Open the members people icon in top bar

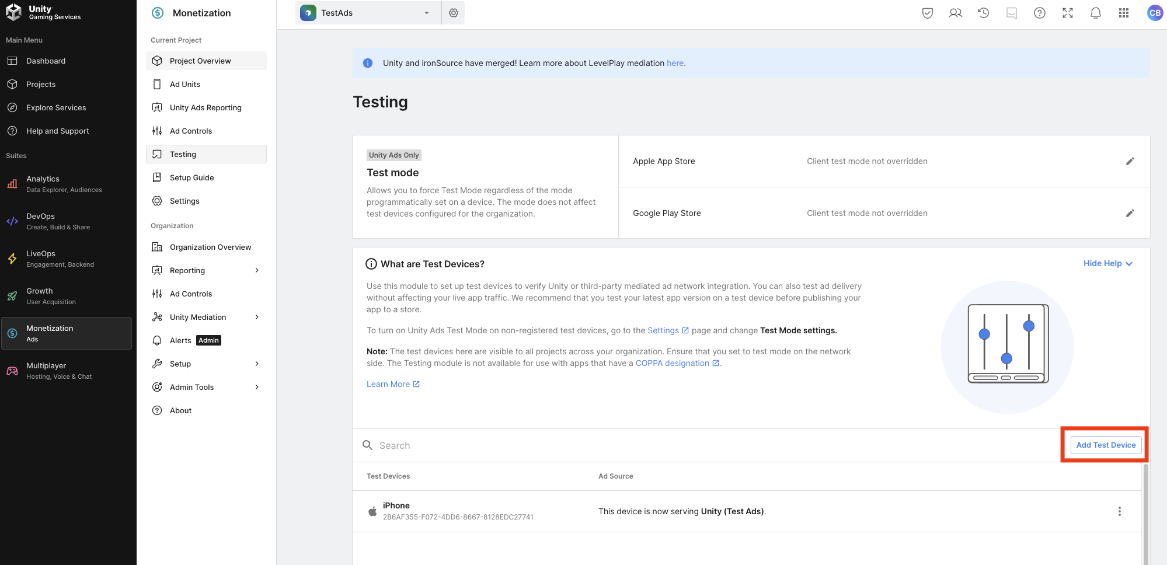[956, 13]
